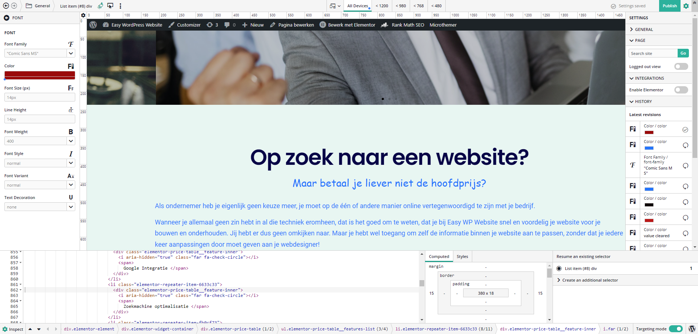
Task: Click the Publish button
Action: pos(670,6)
